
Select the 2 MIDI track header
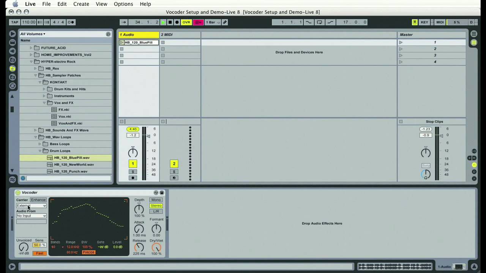point(180,35)
